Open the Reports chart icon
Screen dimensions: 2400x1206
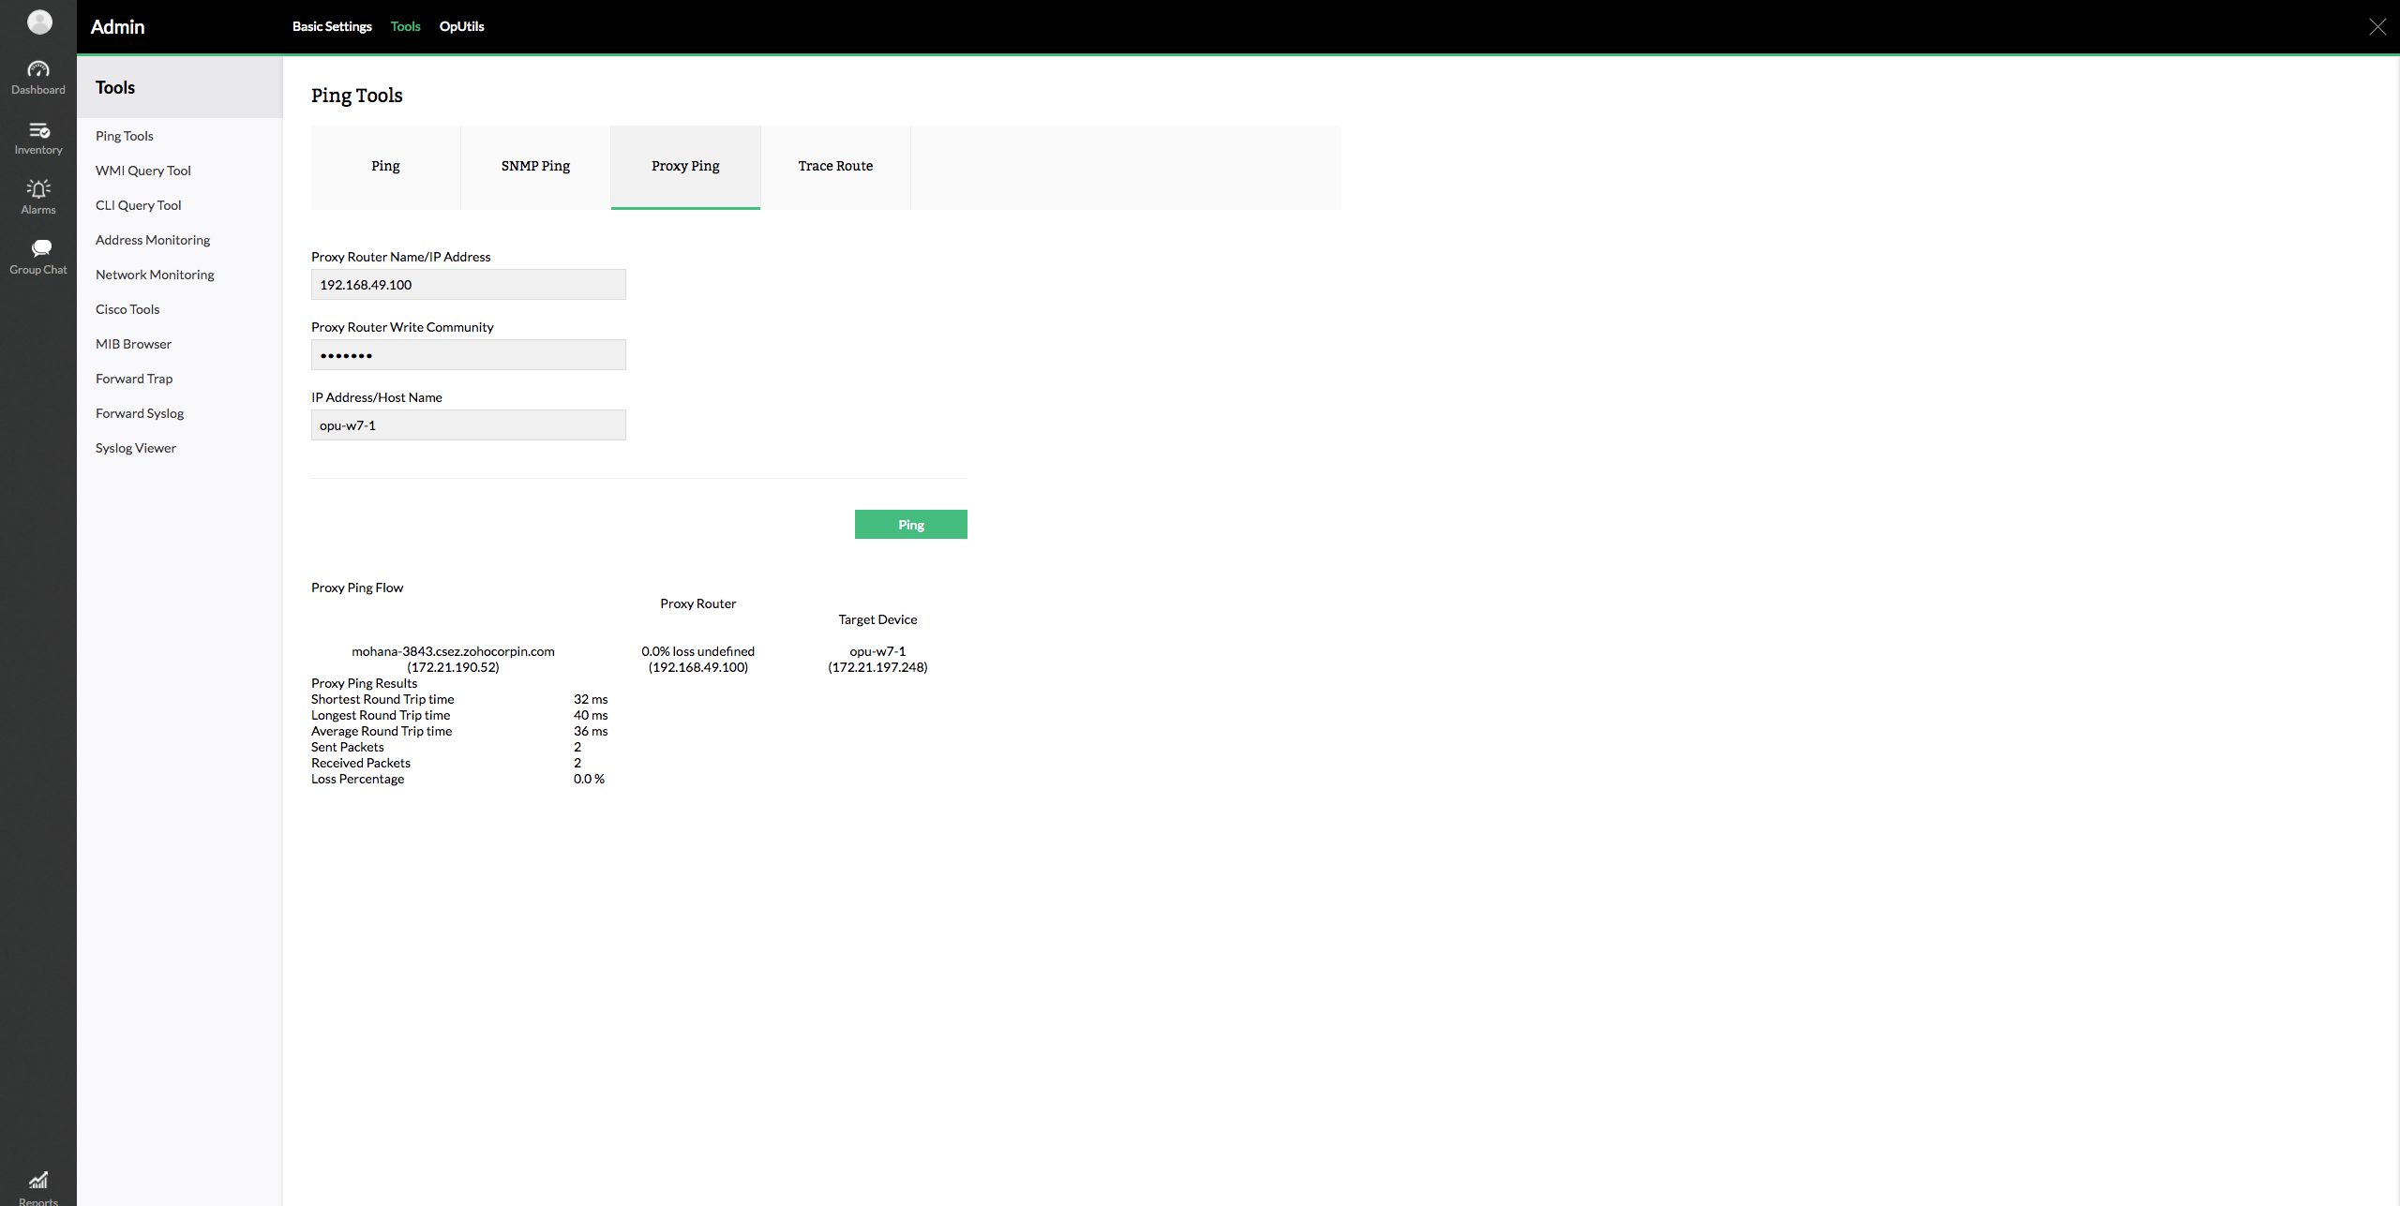(38, 1181)
